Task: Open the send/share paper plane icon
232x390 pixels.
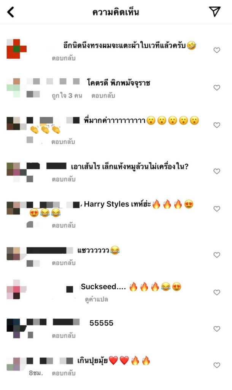Action: pyautogui.click(x=215, y=11)
